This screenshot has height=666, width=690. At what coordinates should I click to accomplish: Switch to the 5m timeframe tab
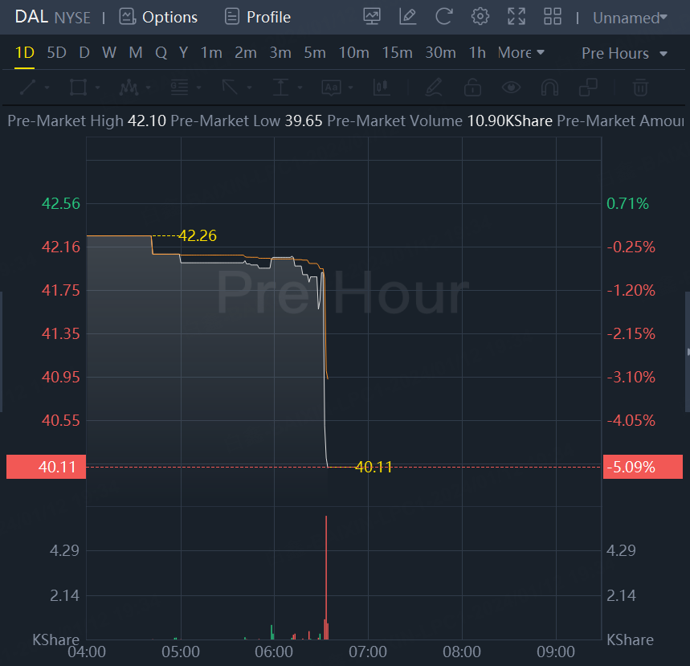pyautogui.click(x=315, y=53)
